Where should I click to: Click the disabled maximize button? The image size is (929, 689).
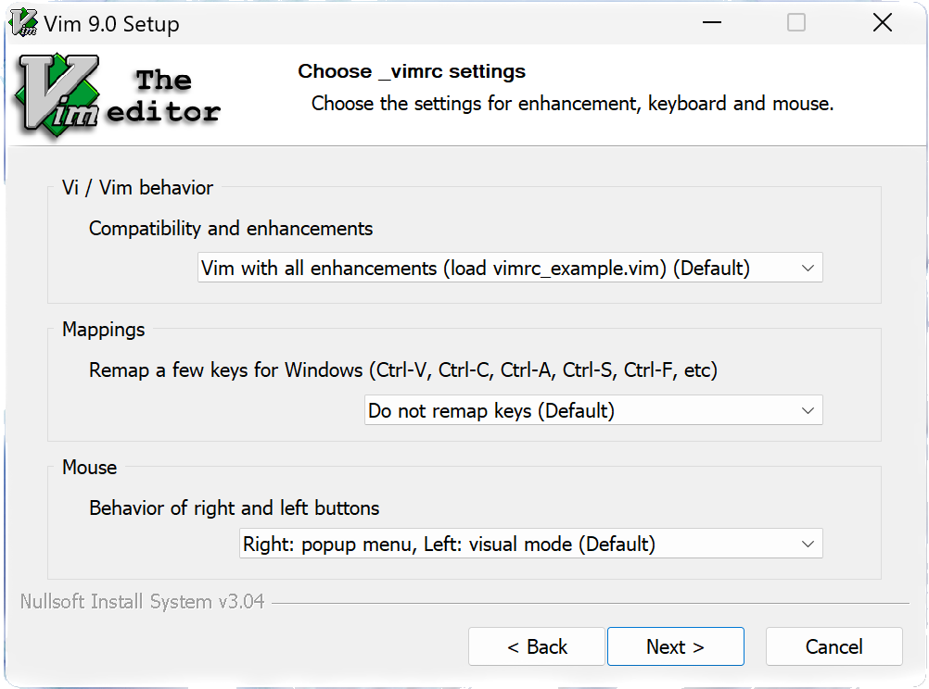(x=796, y=23)
